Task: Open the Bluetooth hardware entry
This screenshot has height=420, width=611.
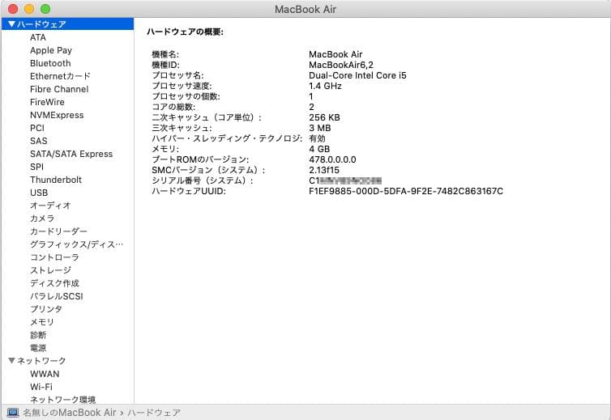Action: (50, 63)
